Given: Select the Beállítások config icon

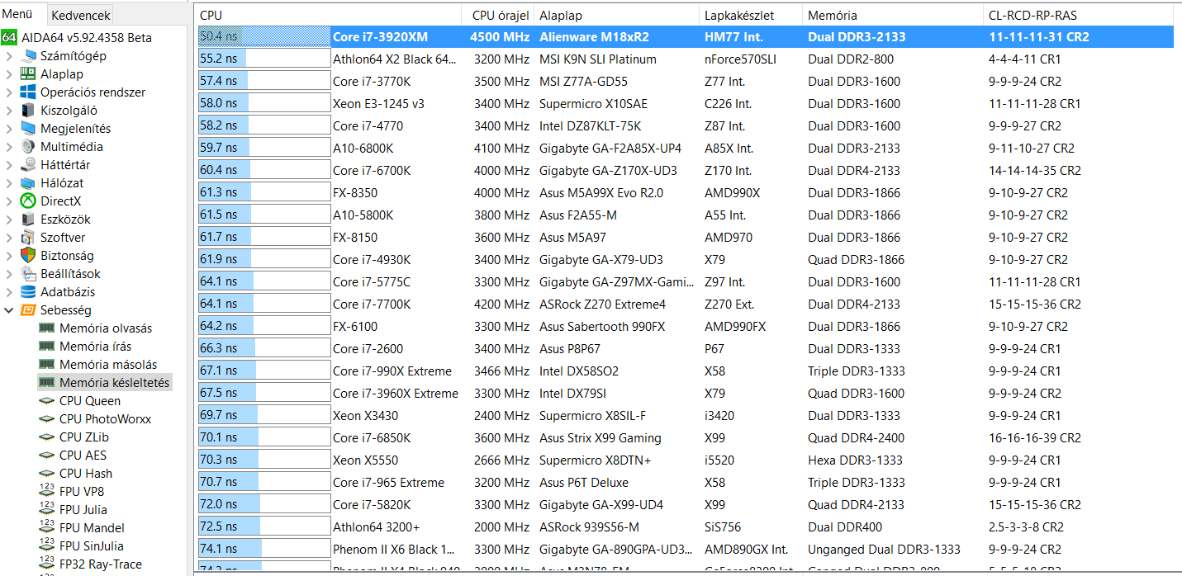Looking at the screenshot, I should click(x=28, y=274).
